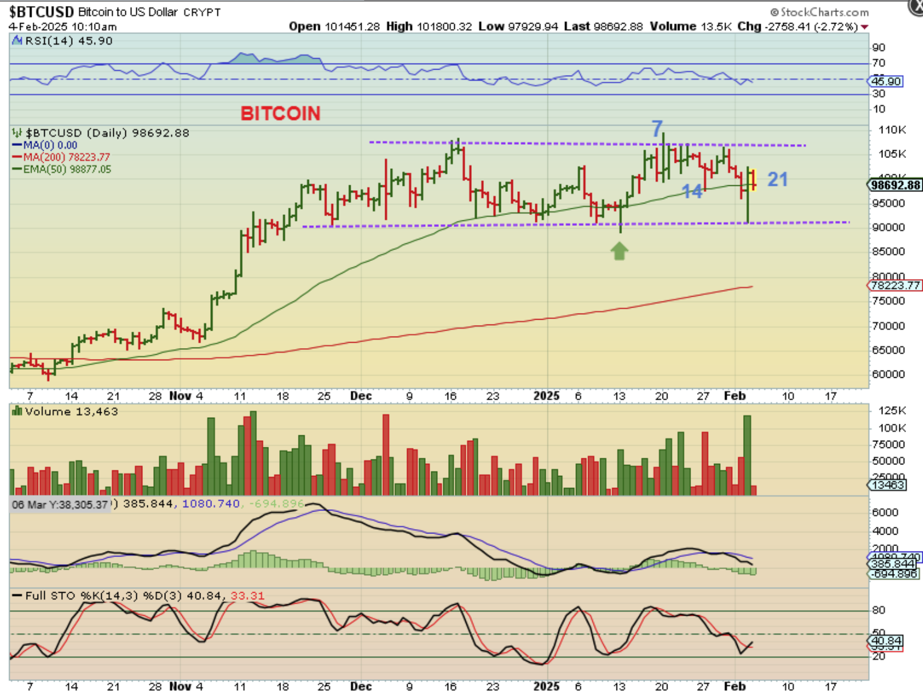
Task: Click the blue '21' annotation right of candles
Action: (x=778, y=179)
